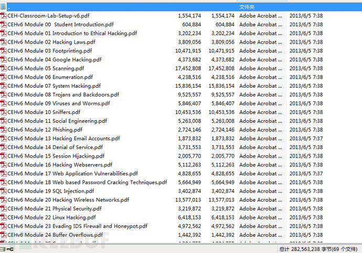This screenshot has width=362, height=253.
Task: Select CEHv6 Module 11 Social Engineering.pdf name
Action: pos(57,121)
